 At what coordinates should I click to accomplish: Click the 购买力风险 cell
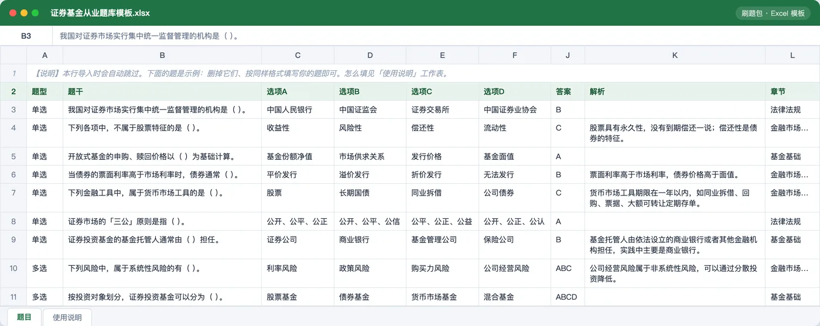pos(442,273)
